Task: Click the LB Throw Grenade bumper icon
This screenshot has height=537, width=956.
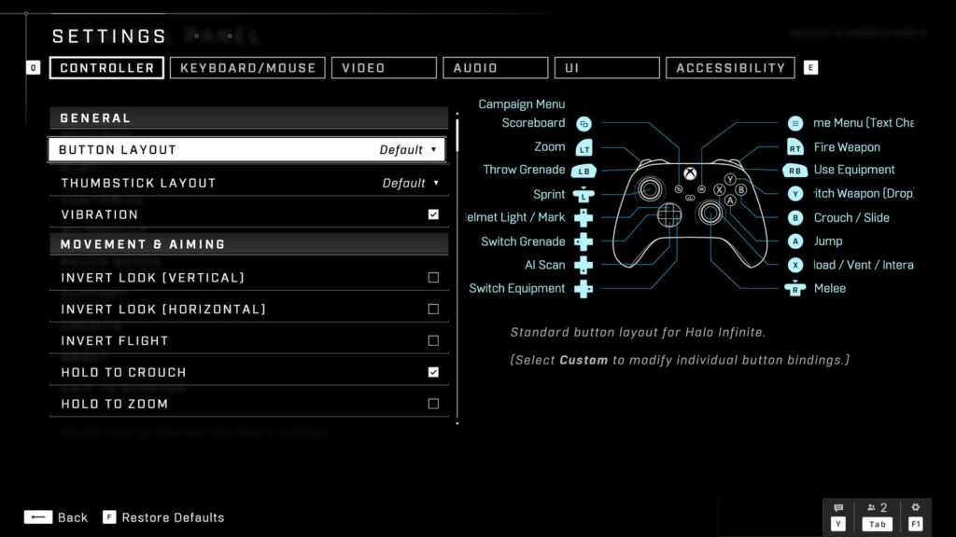Action: (583, 171)
